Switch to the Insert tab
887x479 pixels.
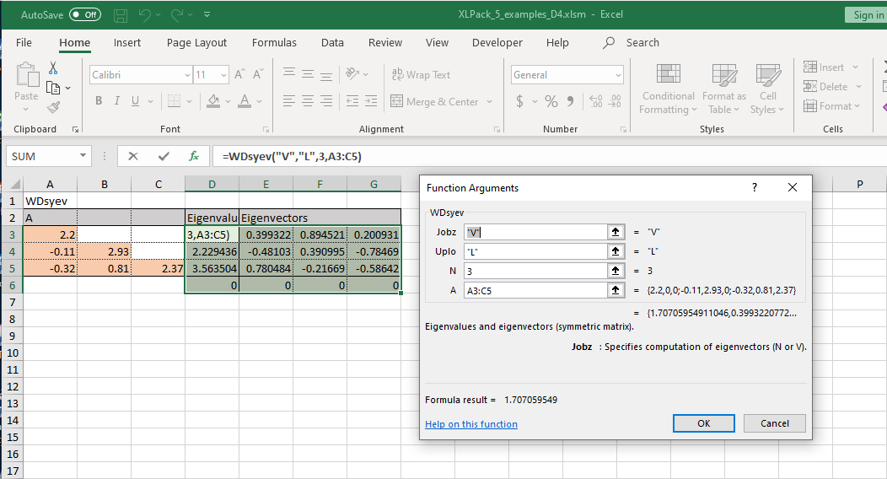pos(126,42)
